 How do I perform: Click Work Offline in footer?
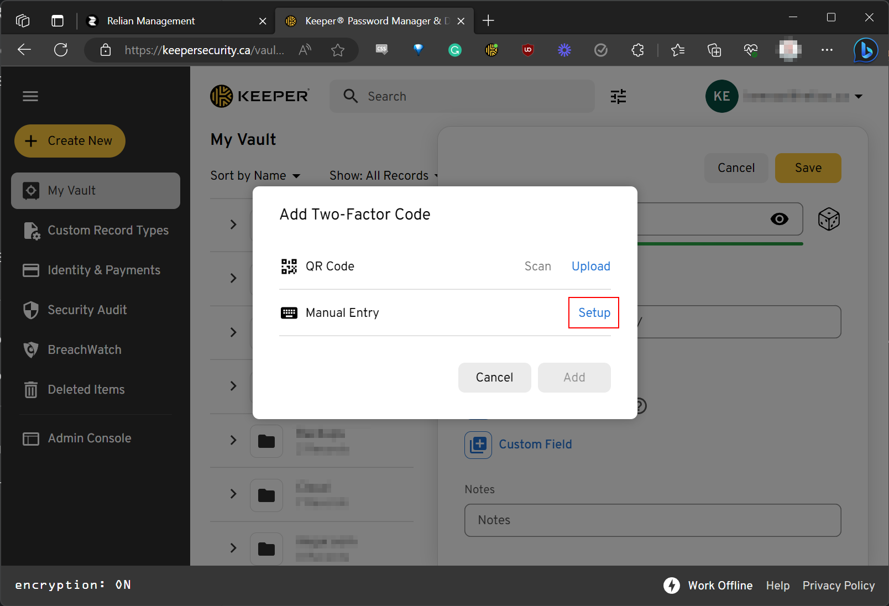[x=720, y=586]
